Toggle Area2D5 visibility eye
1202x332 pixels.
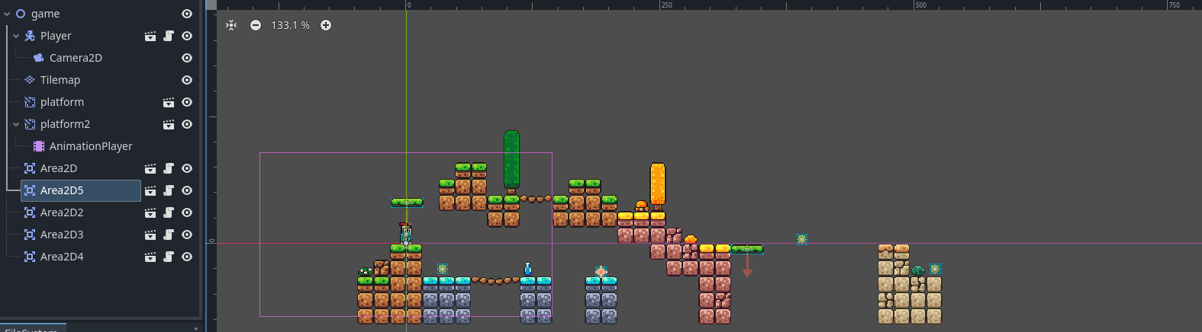click(187, 190)
